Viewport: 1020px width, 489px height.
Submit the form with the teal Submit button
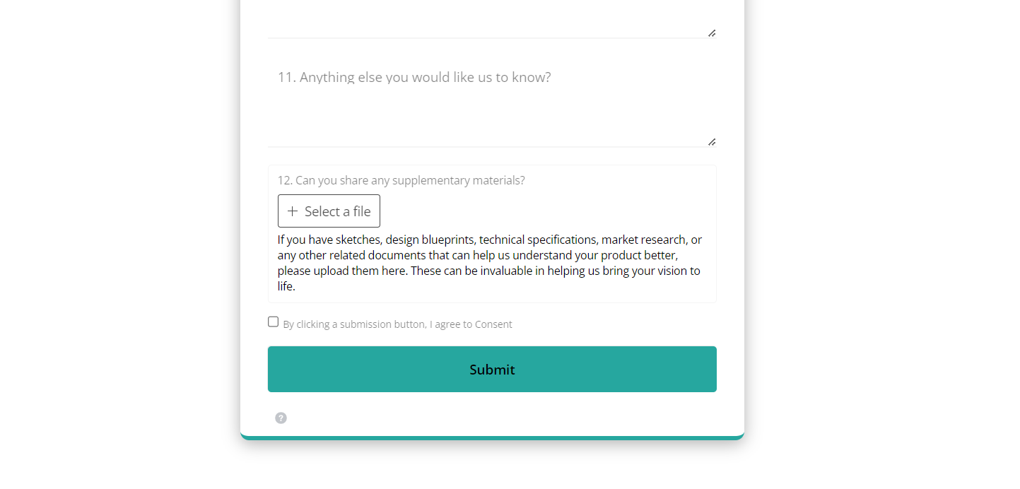tap(492, 369)
